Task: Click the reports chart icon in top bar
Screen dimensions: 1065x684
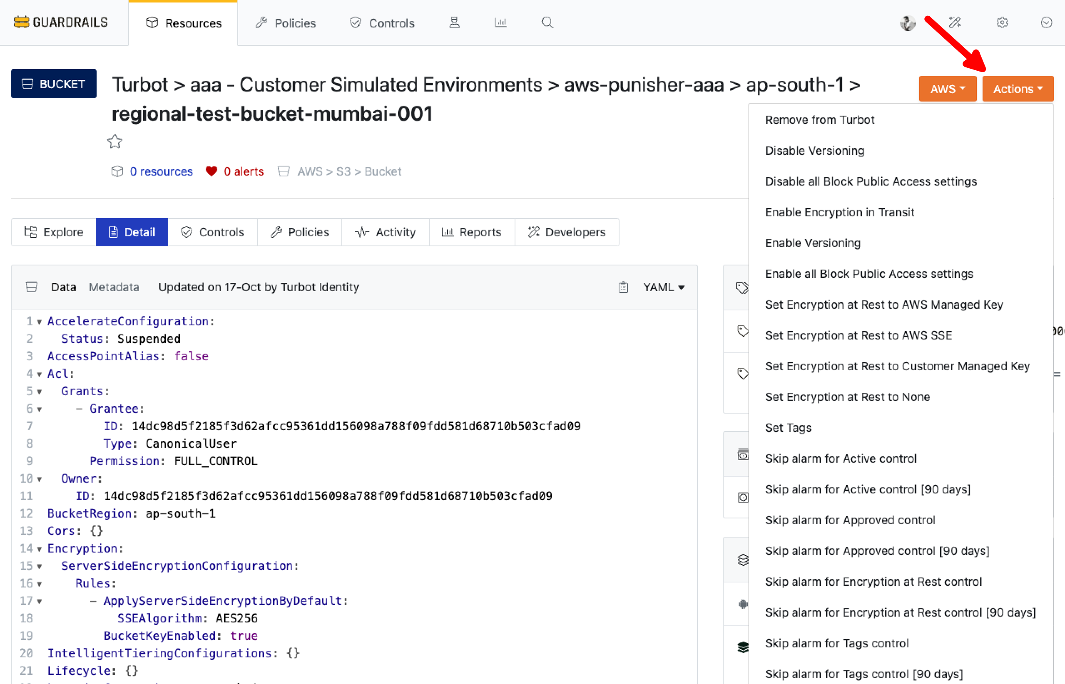Action: click(500, 22)
